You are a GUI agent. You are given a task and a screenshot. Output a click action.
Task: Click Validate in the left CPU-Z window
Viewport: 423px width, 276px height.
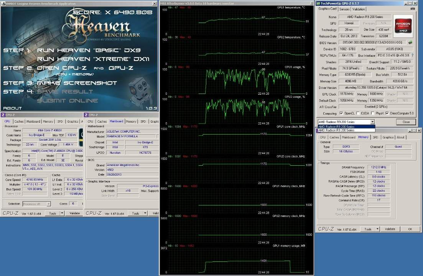pyautogui.click(x=74, y=213)
